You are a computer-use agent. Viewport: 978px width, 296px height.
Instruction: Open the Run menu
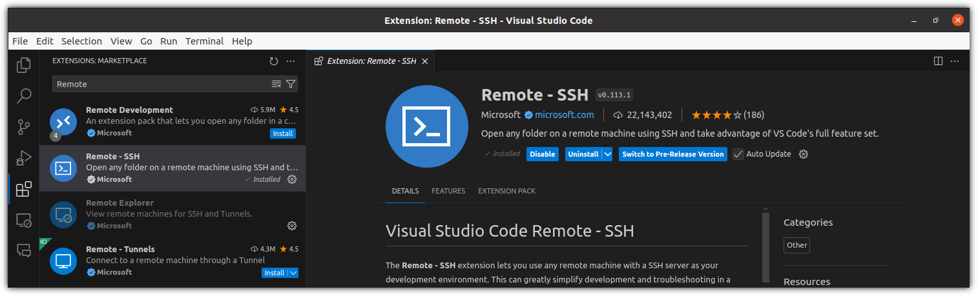tap(169, 41)
